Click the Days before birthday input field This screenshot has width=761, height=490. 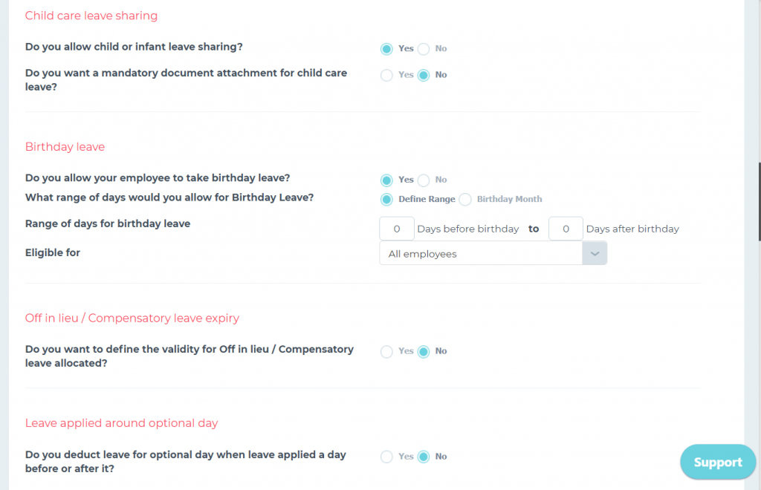coord(396,228)
